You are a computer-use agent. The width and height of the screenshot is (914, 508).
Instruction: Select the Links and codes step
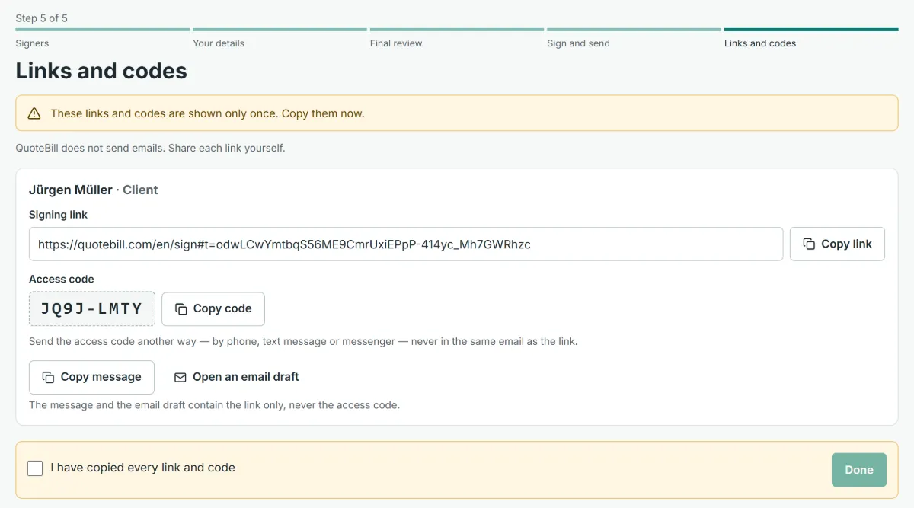811,38
